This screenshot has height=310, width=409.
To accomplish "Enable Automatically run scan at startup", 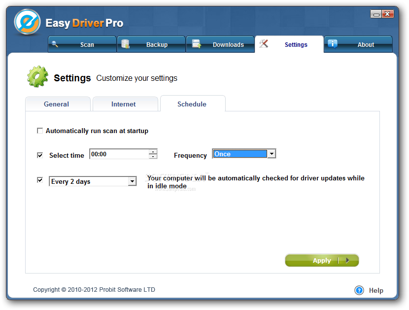I will [x=40, y=131].
